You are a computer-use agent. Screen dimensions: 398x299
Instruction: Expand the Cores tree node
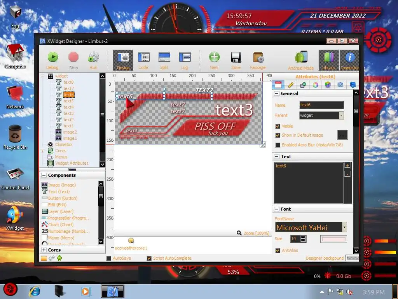[x=43, y=151]
